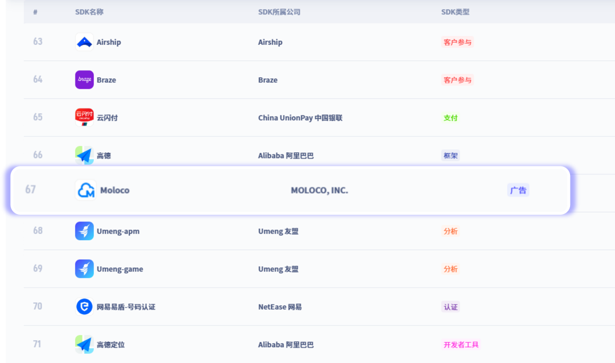Screen dimensions: 615x363
Task: Click the MOLOCO, INC. company name
Action: click(319, 190)
